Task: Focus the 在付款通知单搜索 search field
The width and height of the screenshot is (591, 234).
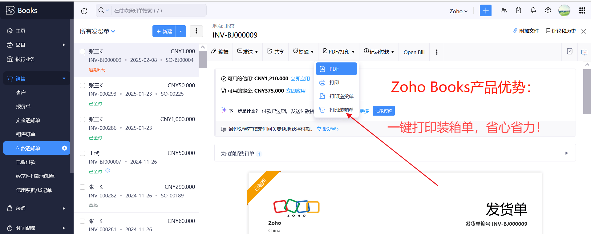Action: coord(157,11)
